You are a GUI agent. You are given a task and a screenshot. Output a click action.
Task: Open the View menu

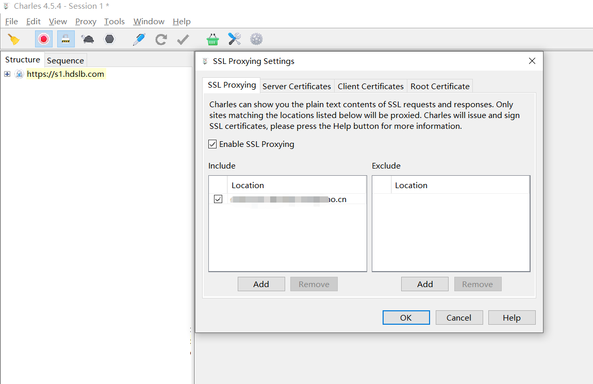coord(58,22)
